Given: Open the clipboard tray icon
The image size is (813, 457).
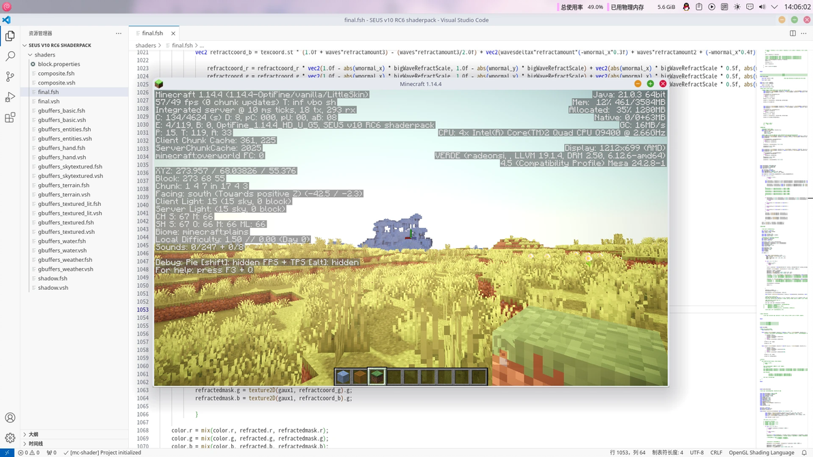Looking at the screenshot, I should tap(699, 7).
